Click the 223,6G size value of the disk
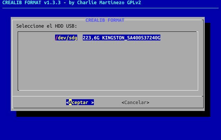Image resolution: width=221 pixels, height=140 pixels. coord(91,38)
